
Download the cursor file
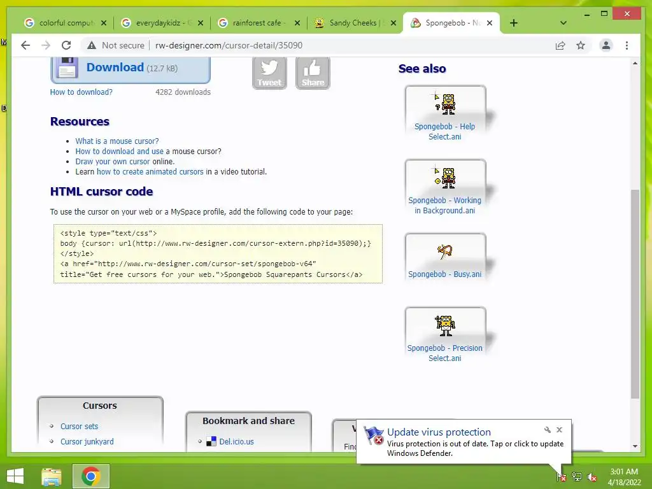[130, 69]
